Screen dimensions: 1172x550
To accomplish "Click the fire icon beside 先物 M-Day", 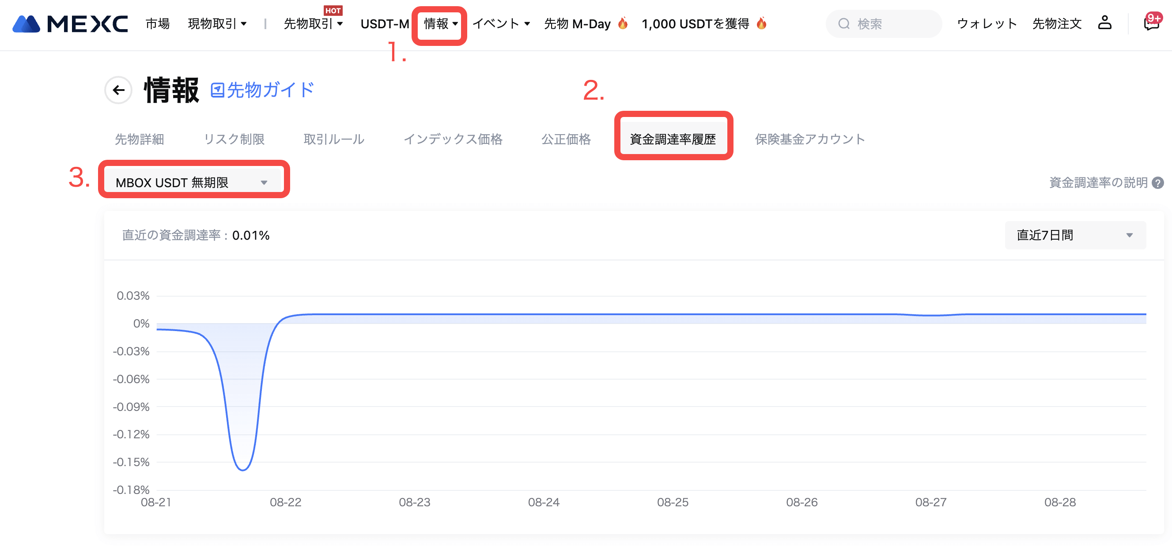I will coord(623,24).
